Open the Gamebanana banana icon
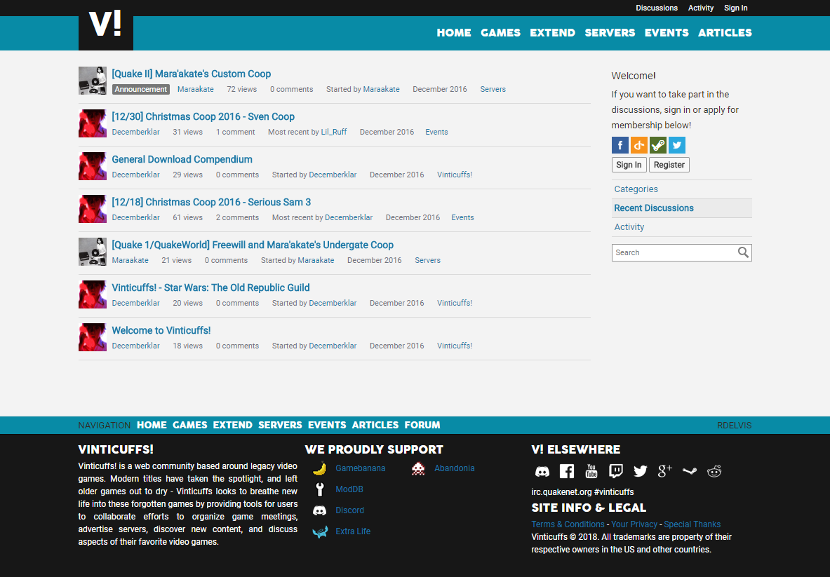The height and width of the screenshot is (577, 830). click(319, 468)
